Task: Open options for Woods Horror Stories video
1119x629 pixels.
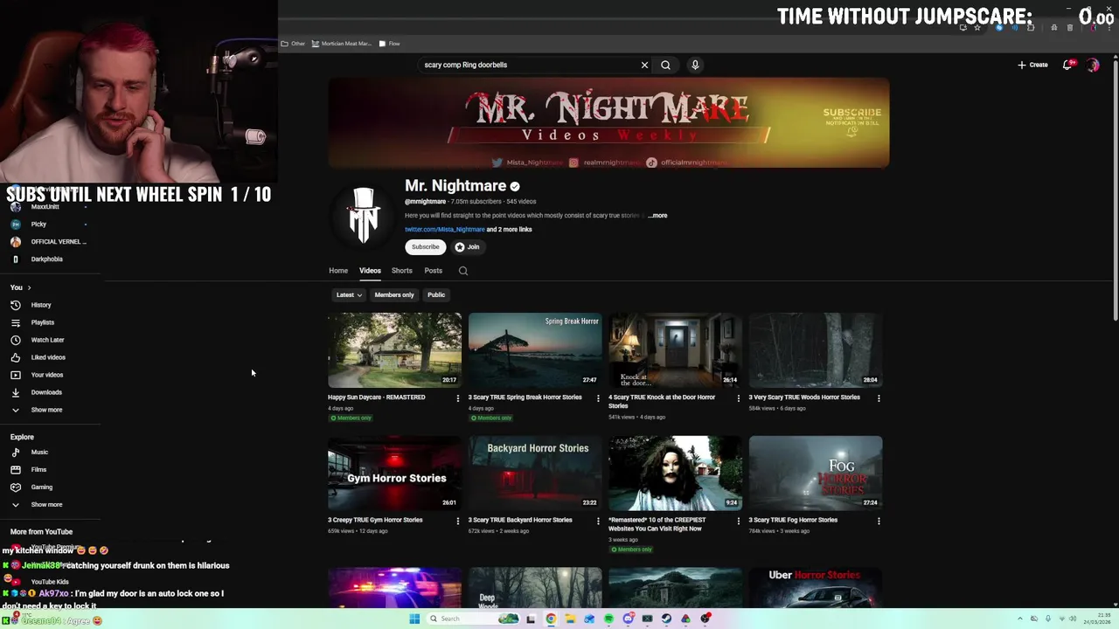Action: (879, 398)
